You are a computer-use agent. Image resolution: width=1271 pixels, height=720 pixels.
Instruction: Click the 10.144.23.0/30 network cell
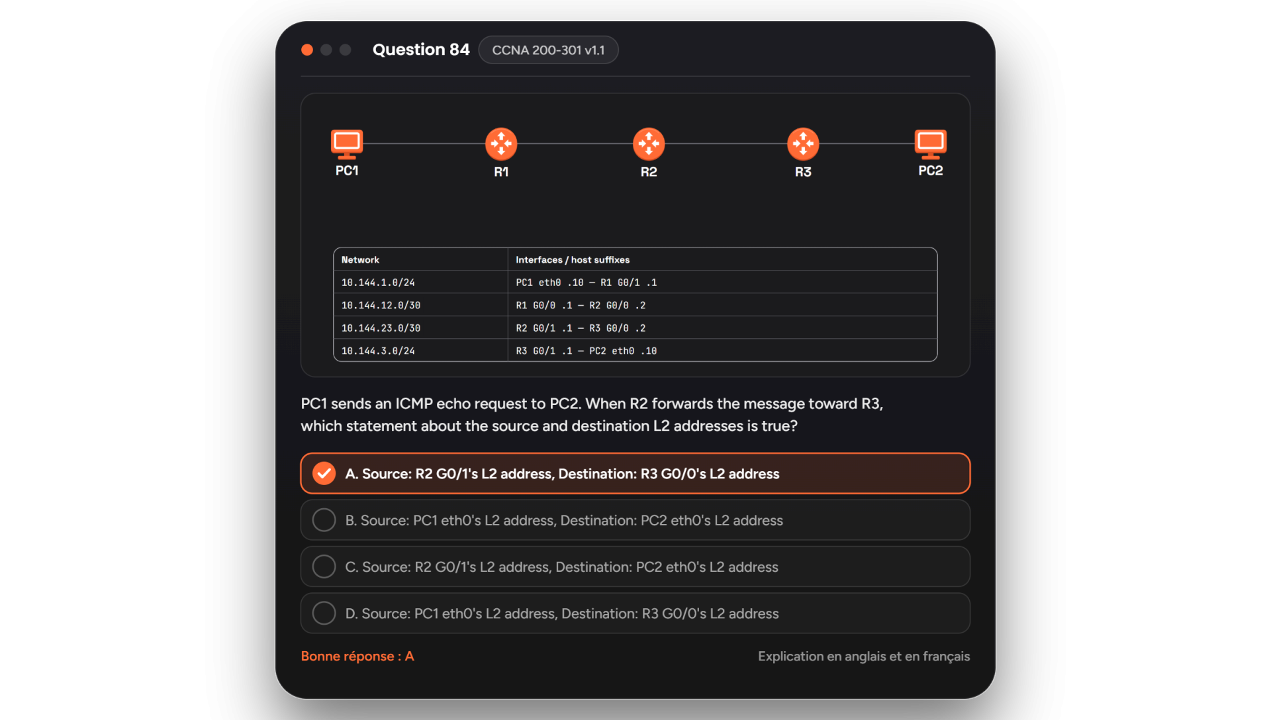[420, 328]
